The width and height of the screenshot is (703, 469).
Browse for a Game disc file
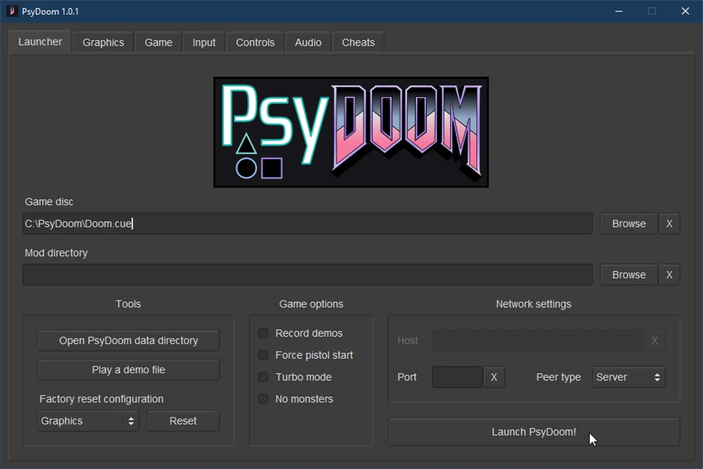(x=629, y=224)
